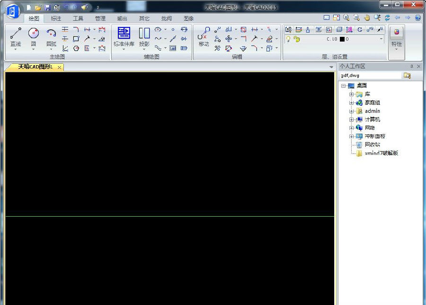Expand the 计算机 tree node

(351, 119)
